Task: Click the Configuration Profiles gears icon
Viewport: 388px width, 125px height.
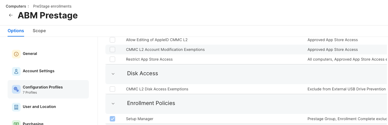Action: point(16,89)
